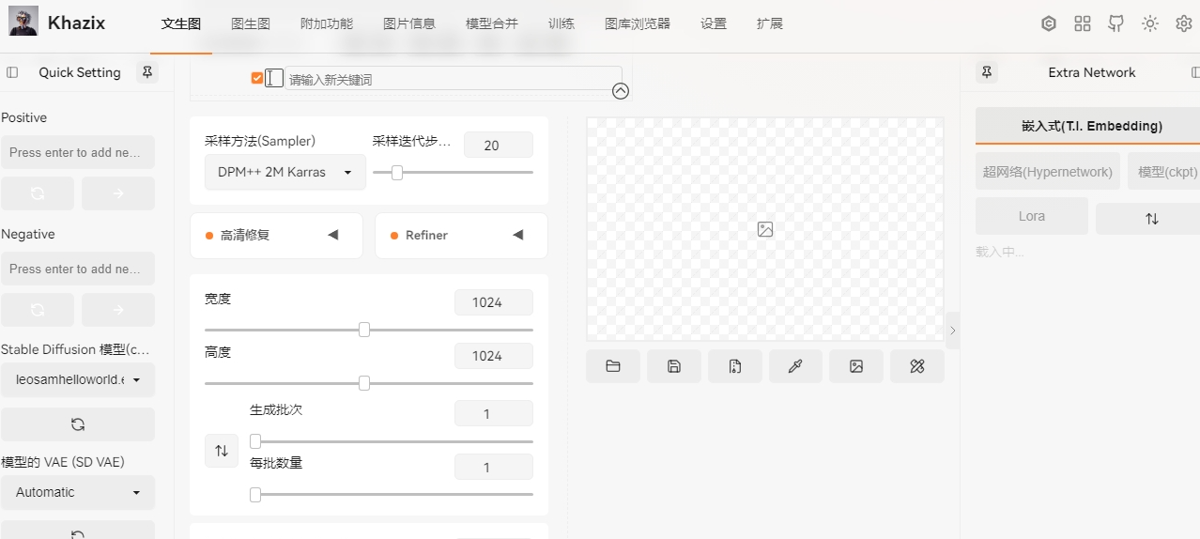Click the Positive prompt input field

pyautogui.click(x=78, y=152)
